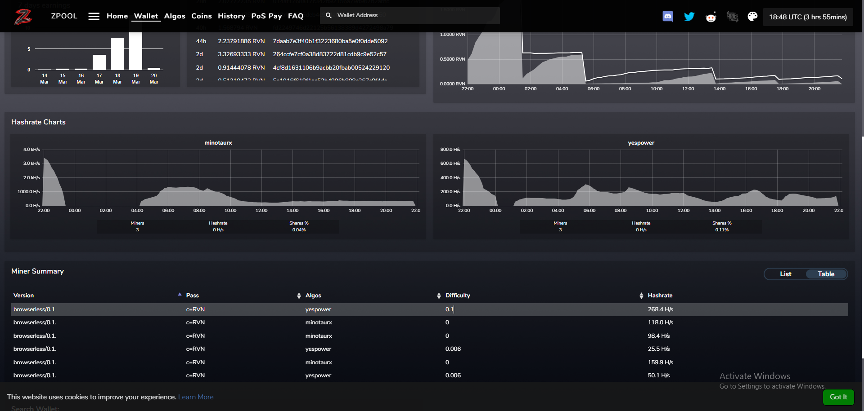Open the PoS Pay menu item
The image size is (864, 411).
tap(266, 16)
